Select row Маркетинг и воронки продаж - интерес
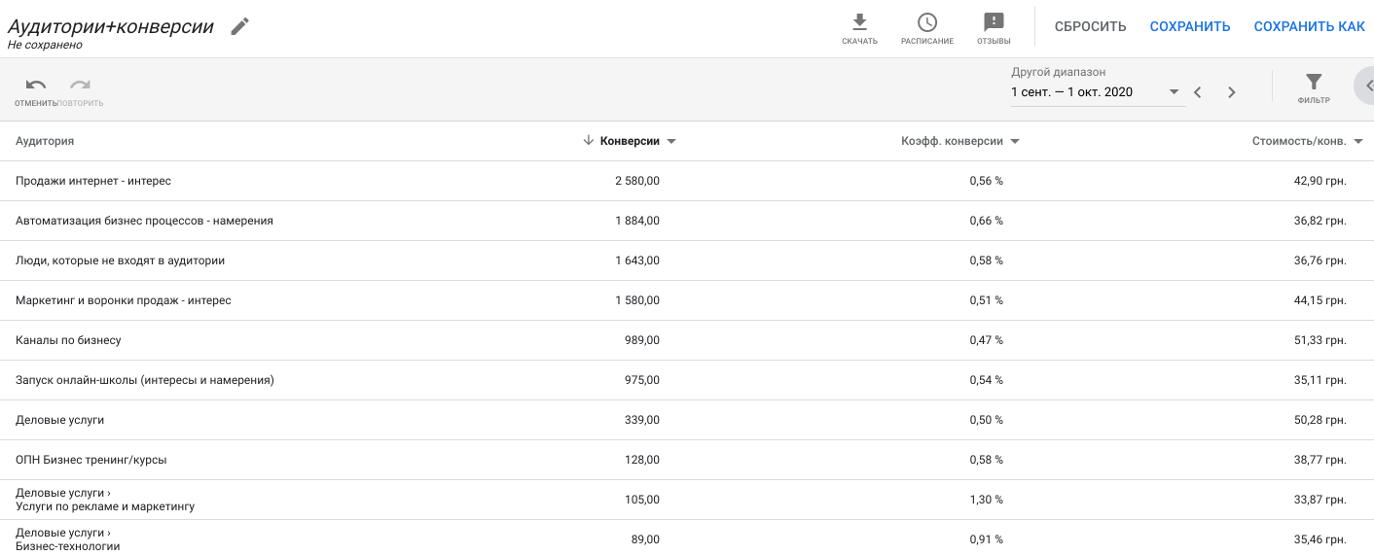Screen dimensions: 1374x555 pos(687,300)
